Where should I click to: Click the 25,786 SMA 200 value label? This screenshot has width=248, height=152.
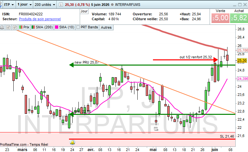click(242, 51)
